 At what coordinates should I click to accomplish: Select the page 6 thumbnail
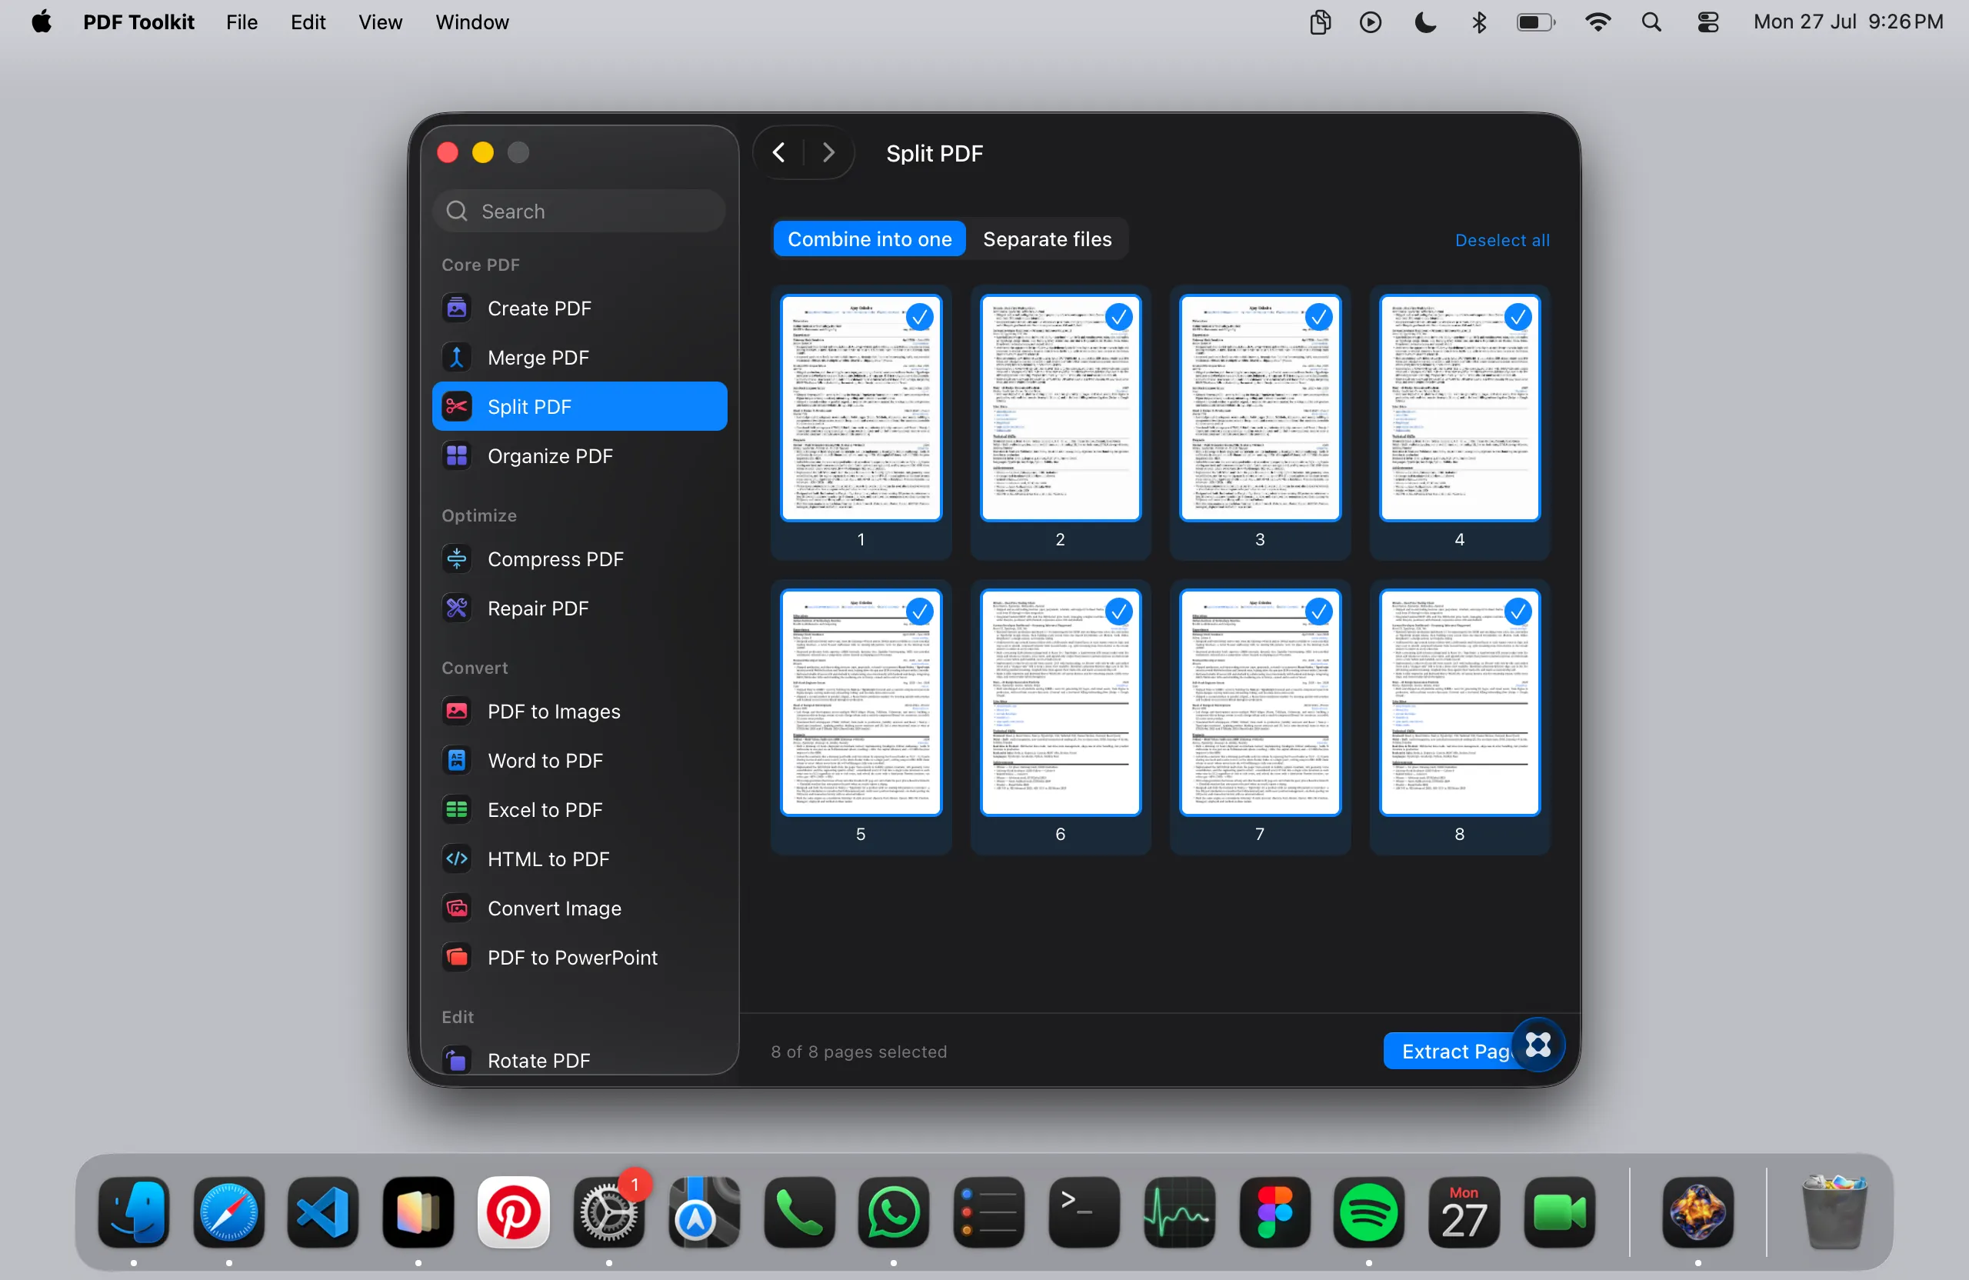click(1061, 702)
